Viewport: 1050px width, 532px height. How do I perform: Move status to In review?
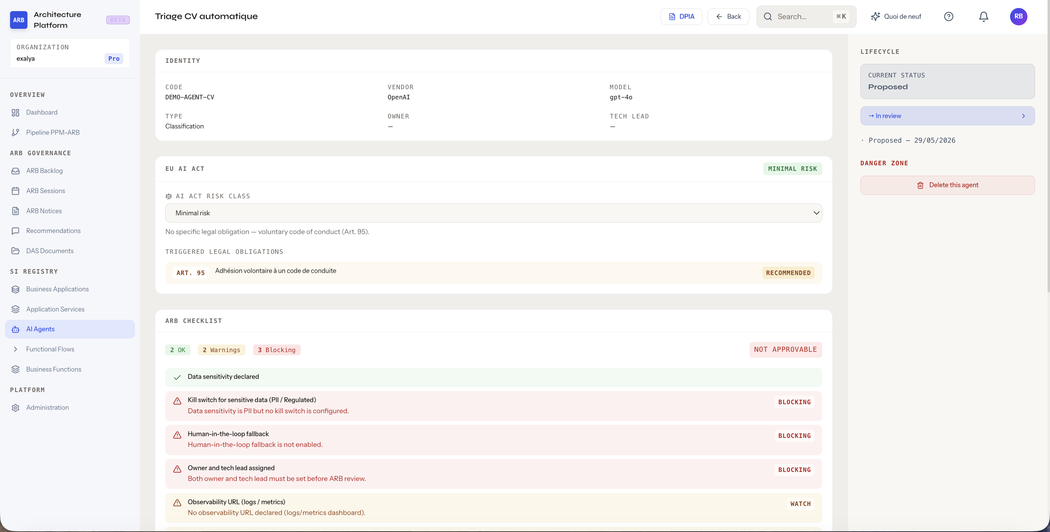(947, 116)
